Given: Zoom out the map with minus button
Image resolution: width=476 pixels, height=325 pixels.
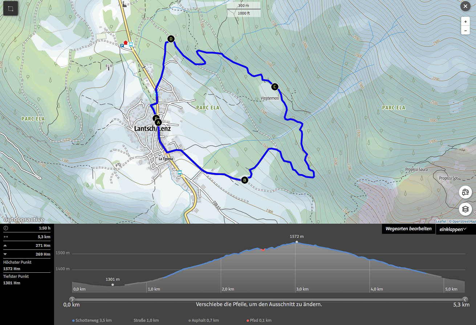Looking at the screenshot, I should 465,31.
